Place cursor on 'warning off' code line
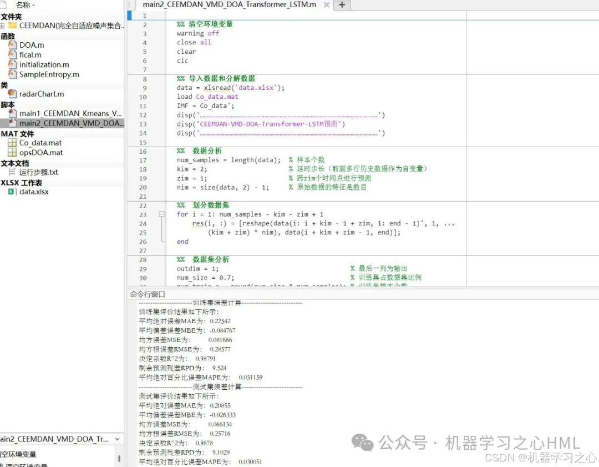 tap(198, 33)
